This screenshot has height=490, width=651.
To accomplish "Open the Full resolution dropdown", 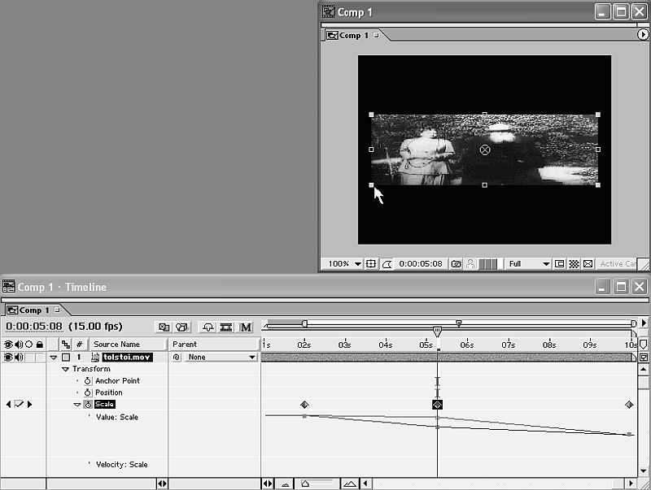I will click(527, 264).
